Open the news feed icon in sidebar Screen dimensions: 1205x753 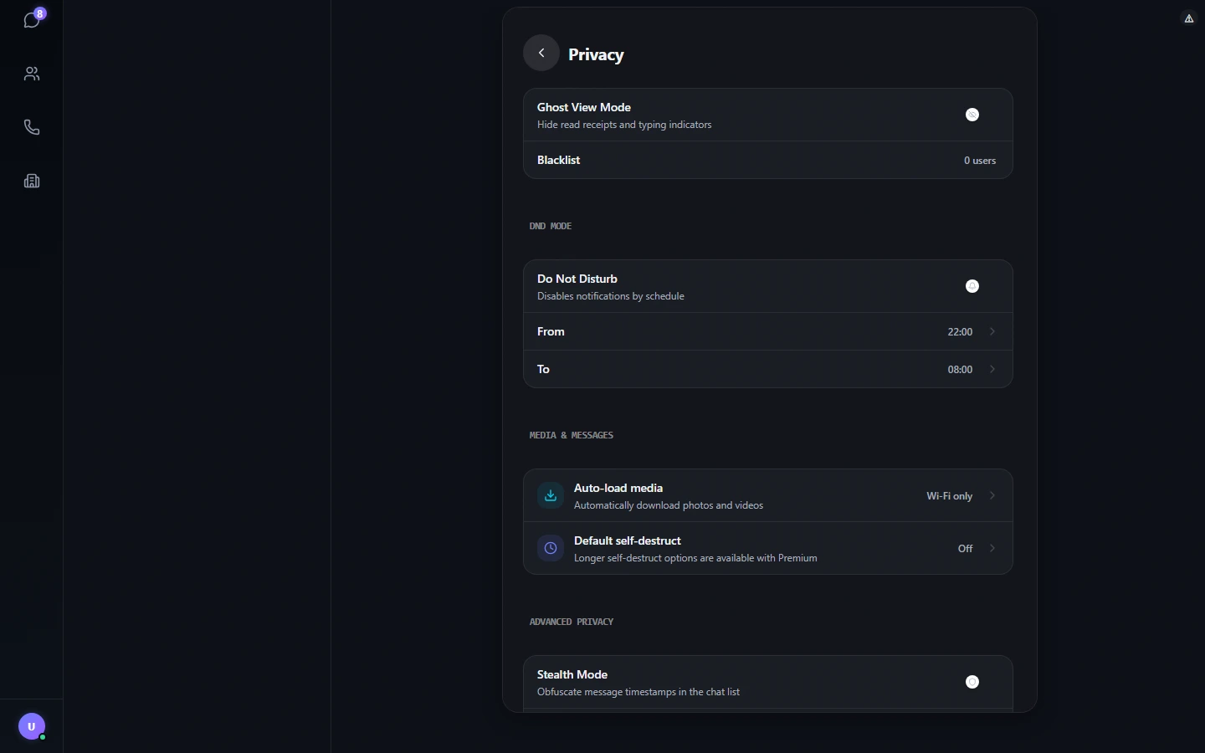pos(32,181)
